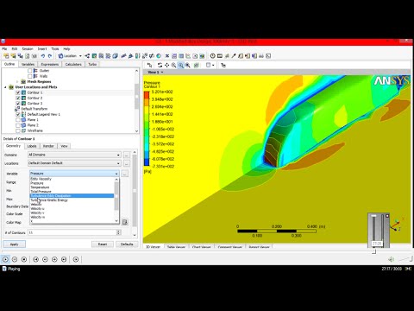Uncheck the Contour 3 checkbox

[18, 104]
